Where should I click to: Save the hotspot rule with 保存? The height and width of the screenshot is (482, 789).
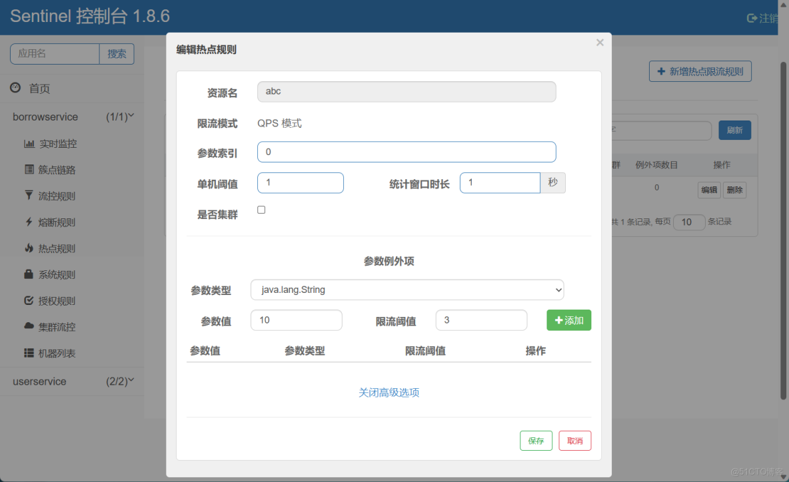[536, 440]
